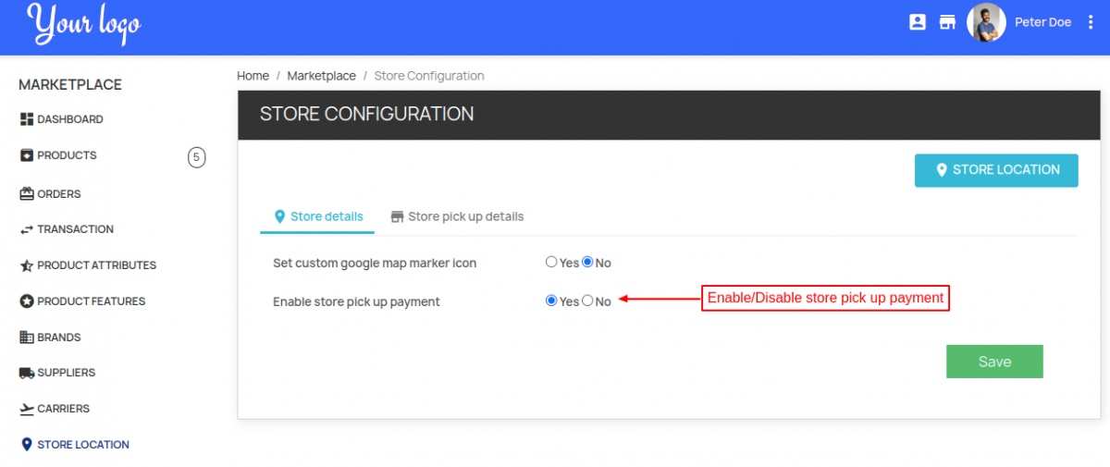Click the Product Attributes star icon

click(x=27, y=265)
